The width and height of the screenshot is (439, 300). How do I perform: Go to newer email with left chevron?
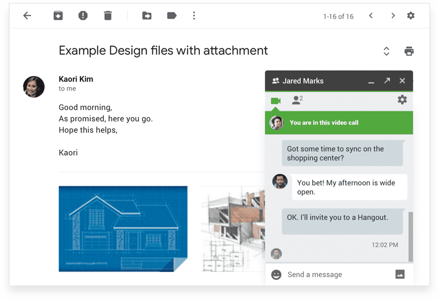(x=371, y=16)
